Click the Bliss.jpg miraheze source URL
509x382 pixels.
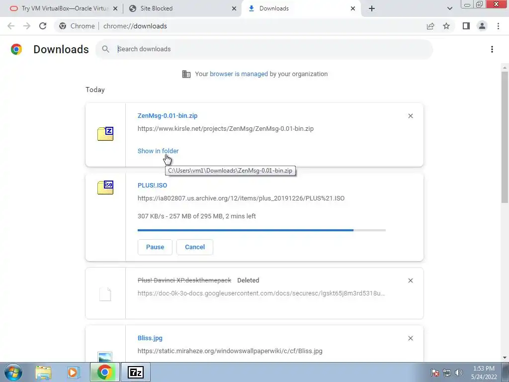[x=230, y=351]
